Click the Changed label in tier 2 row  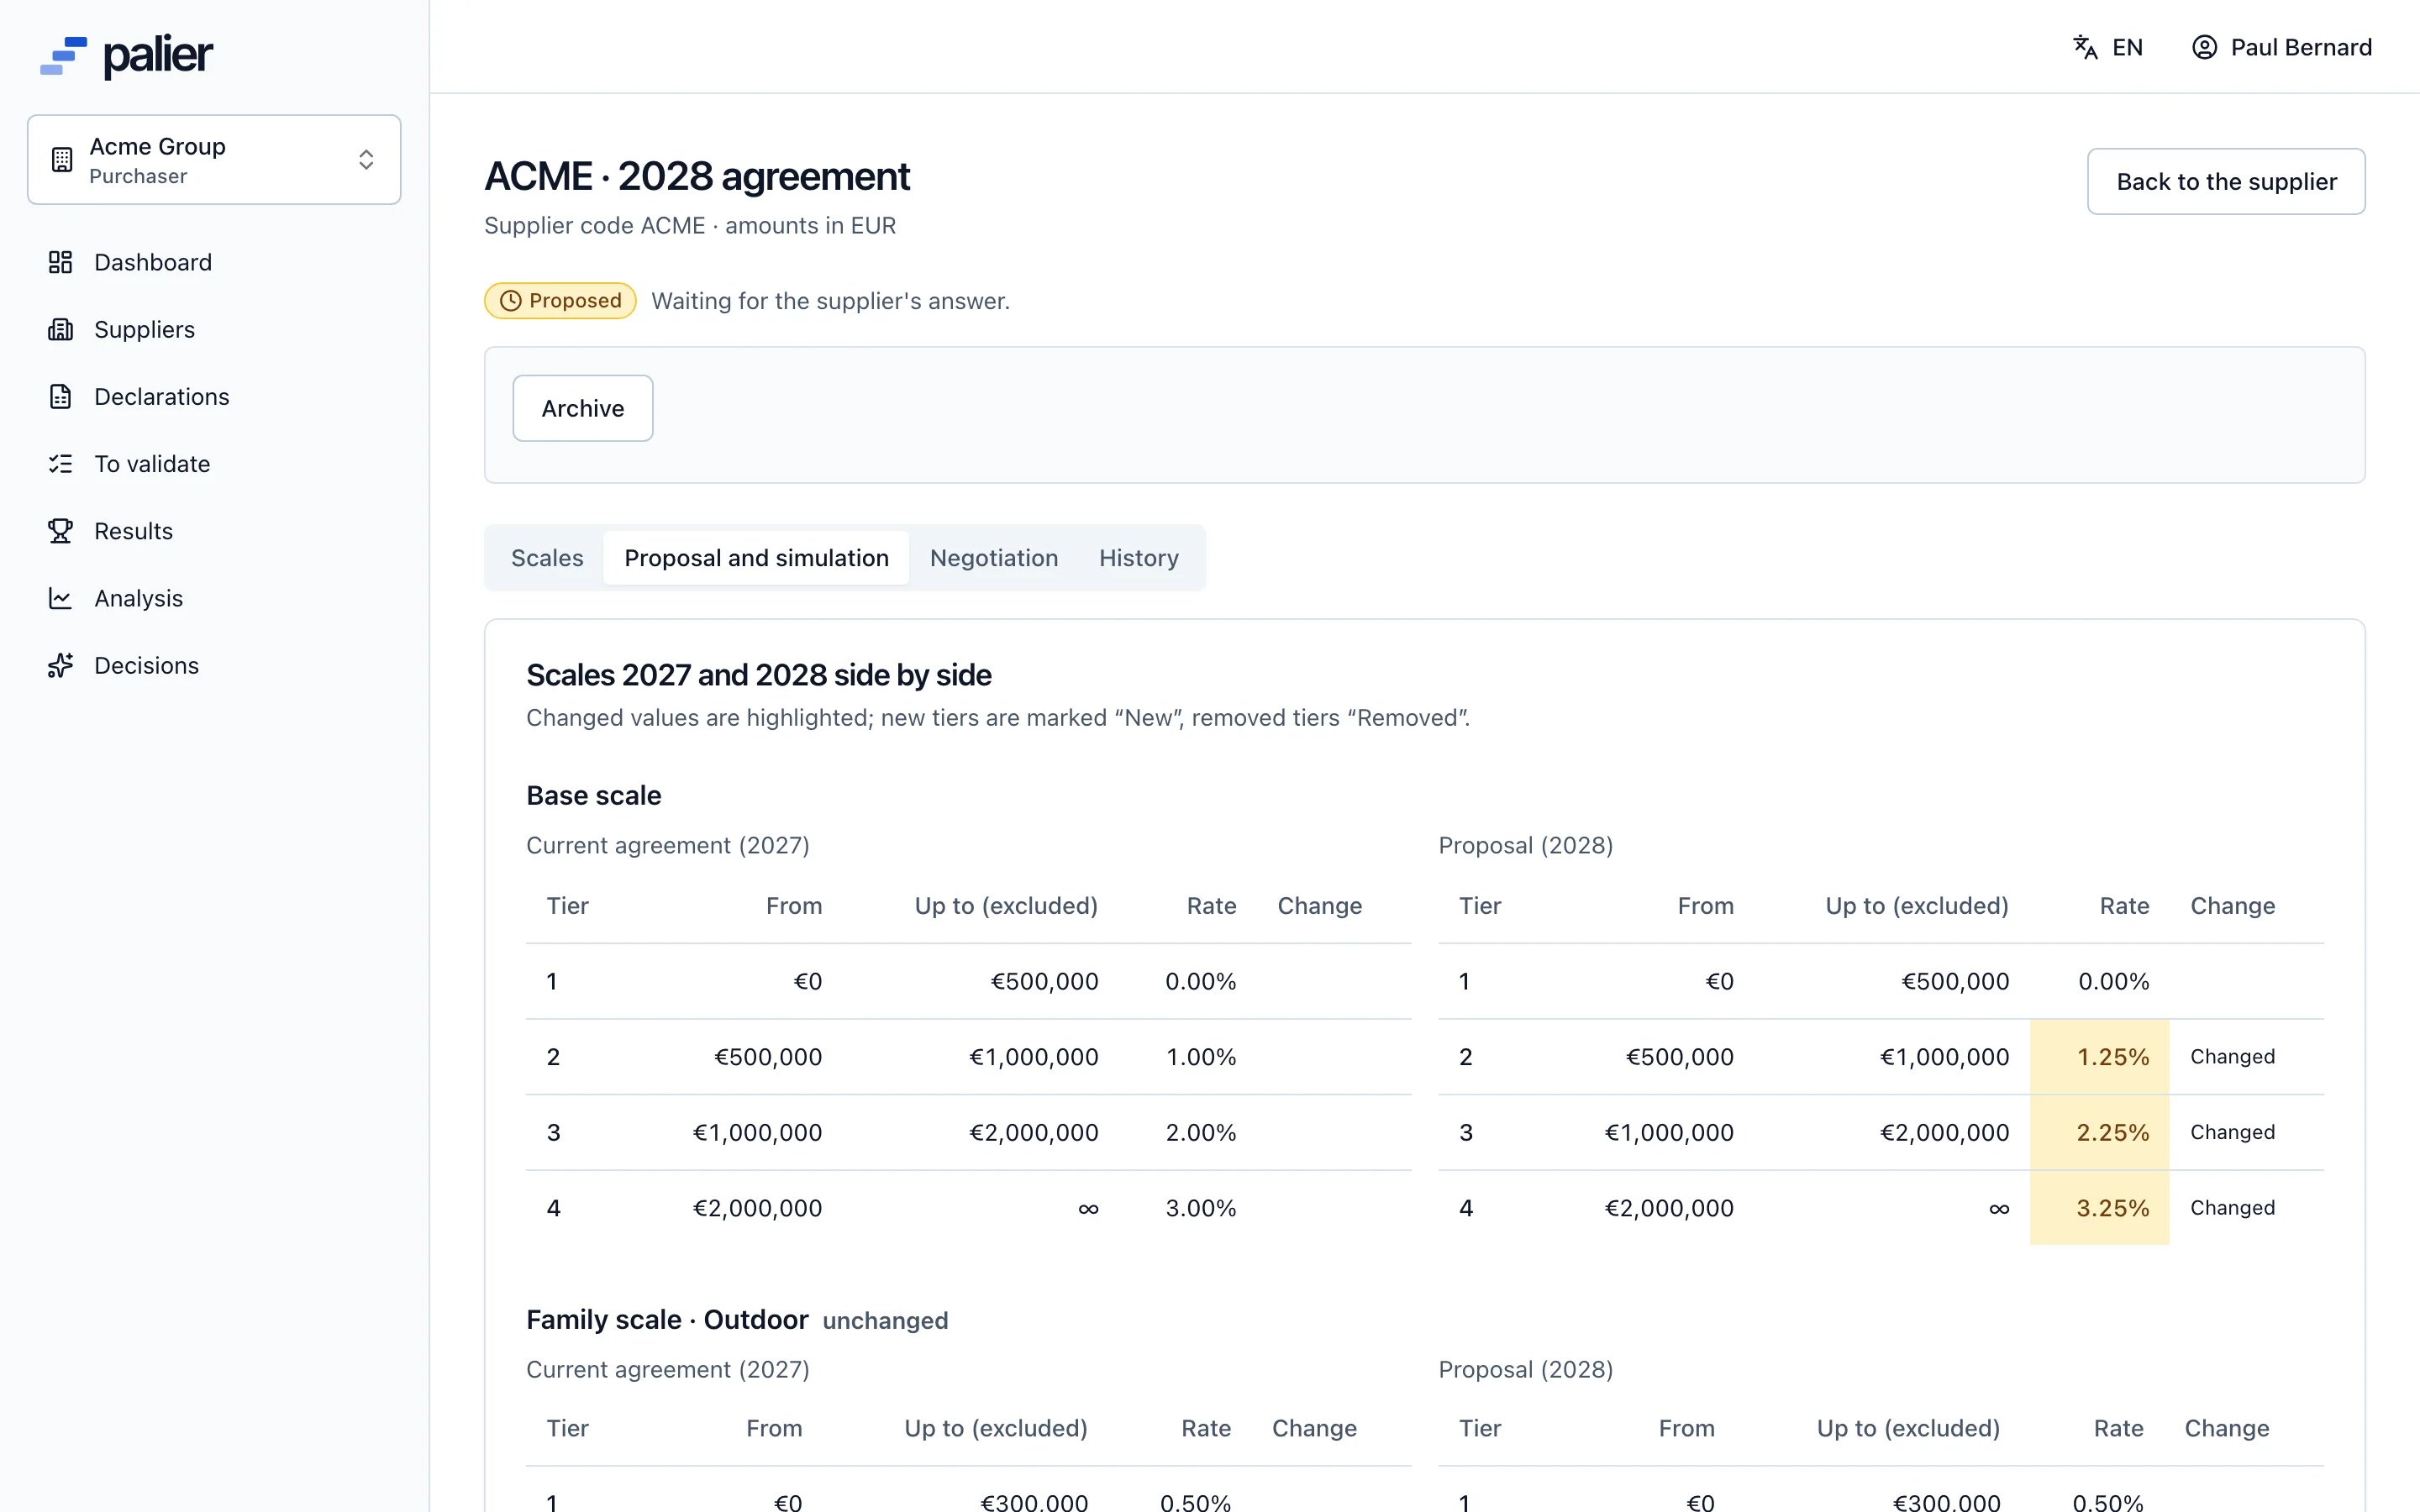click(2232, 1057)
